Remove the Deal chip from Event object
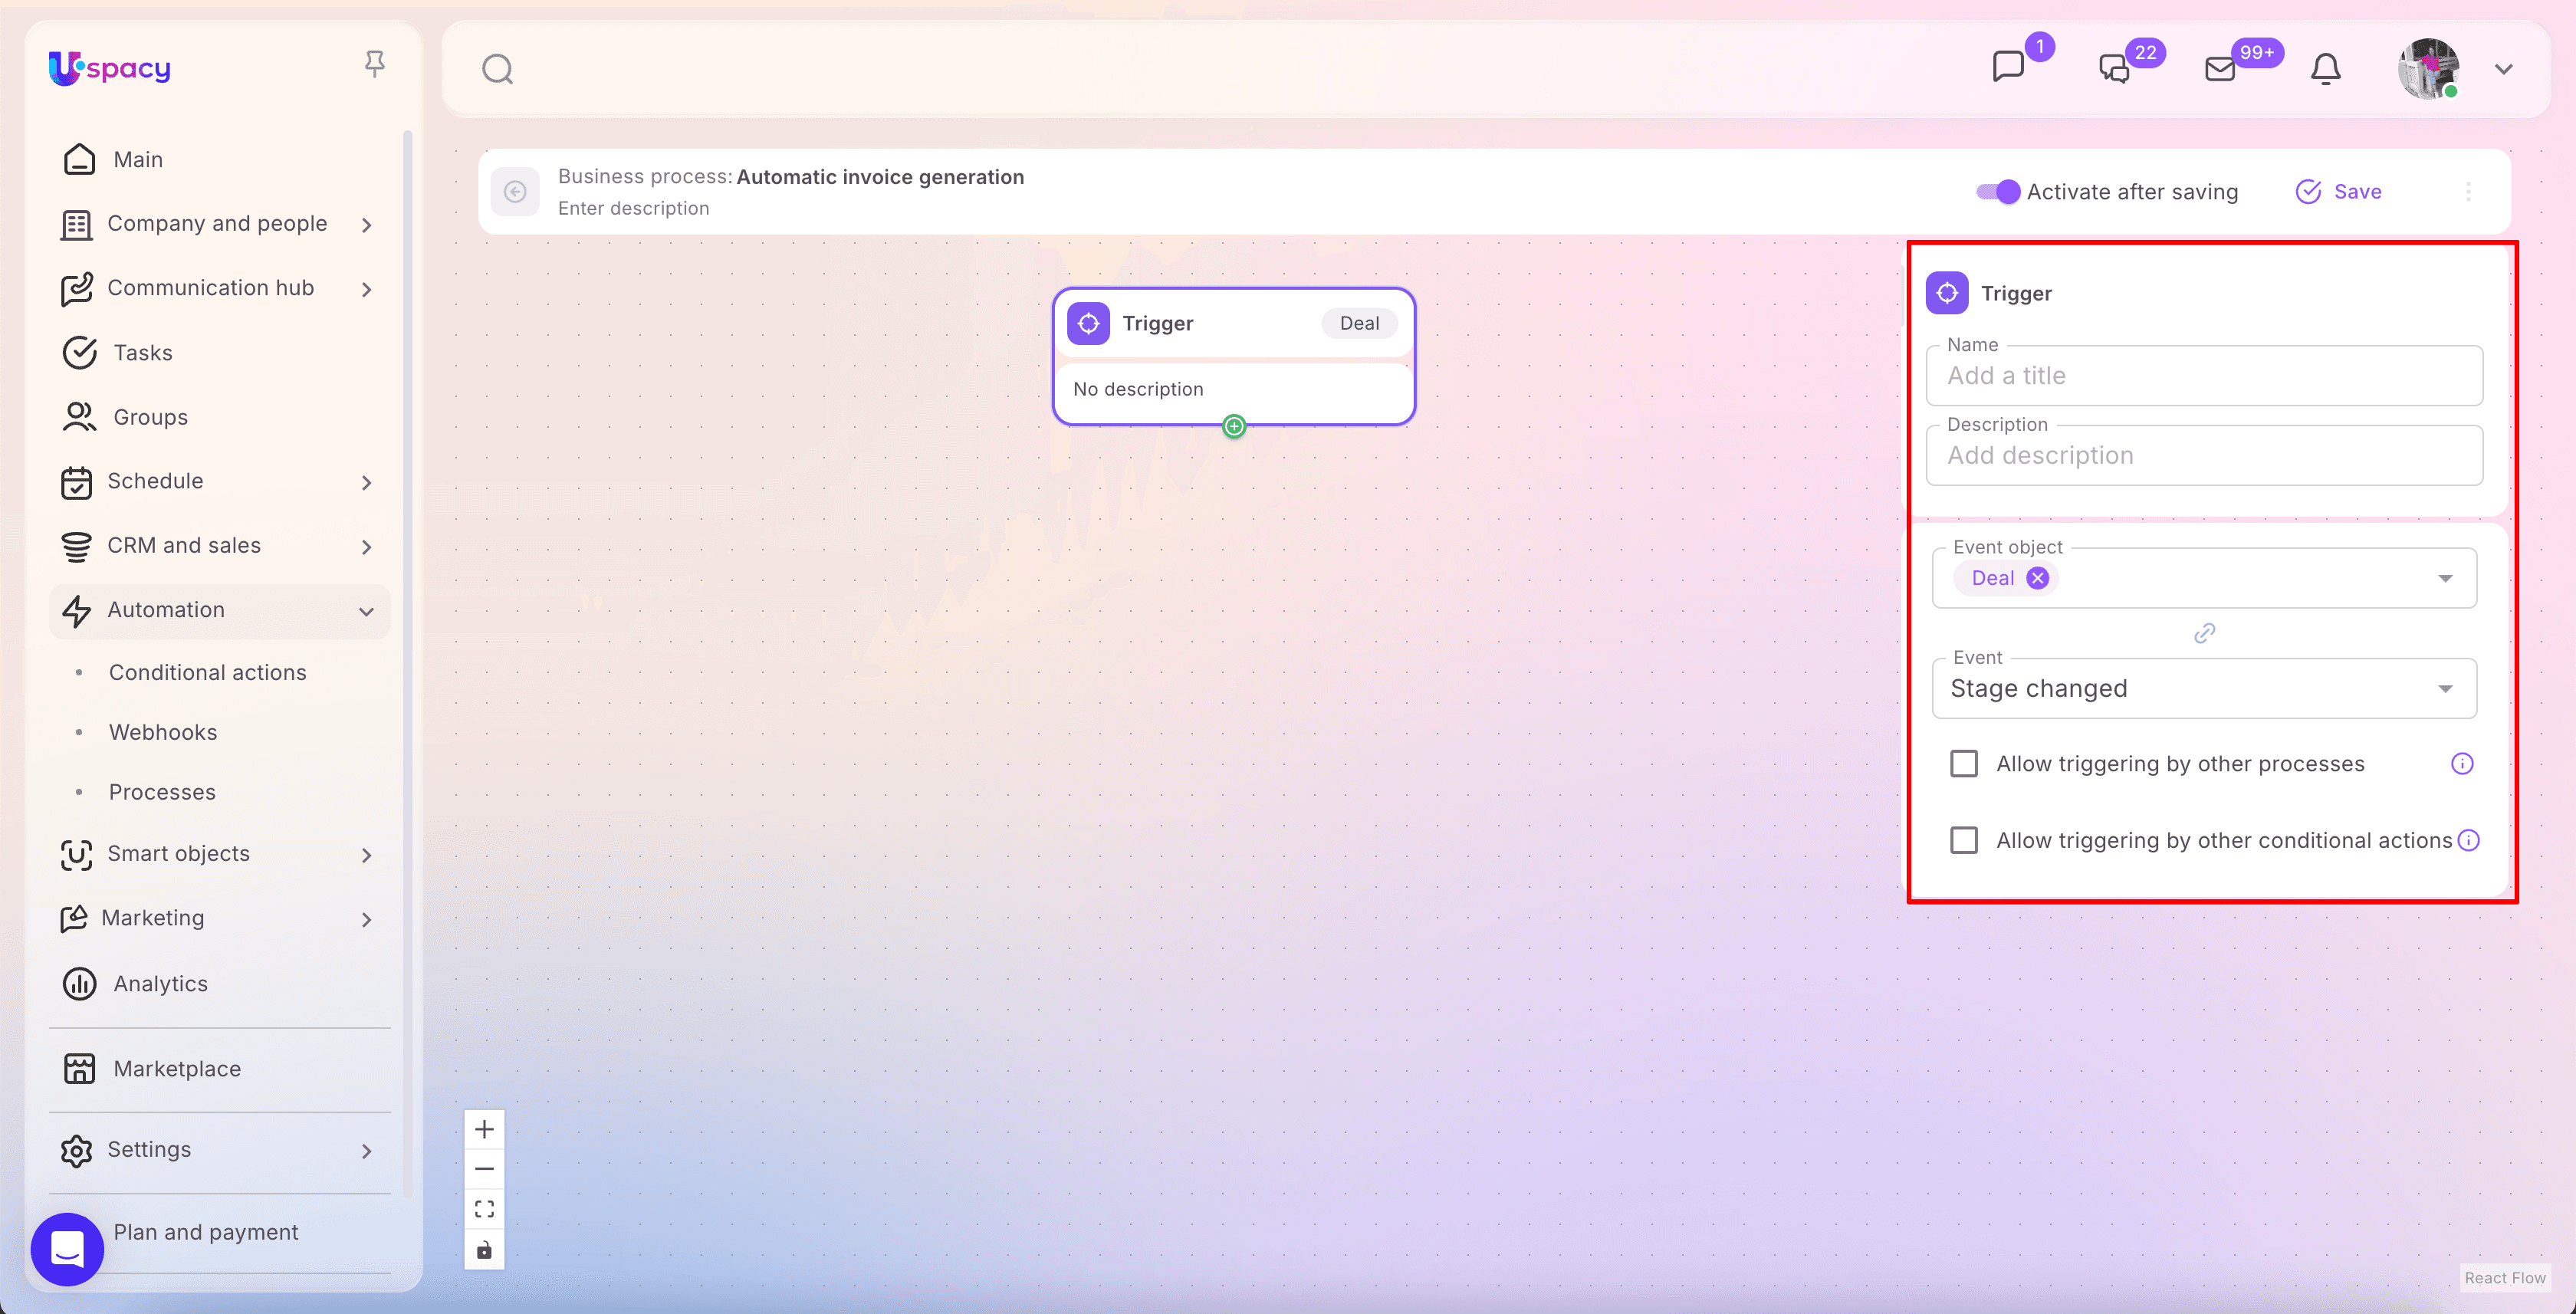The width and height of the screenshot is (2576, 1314). 2037,578
